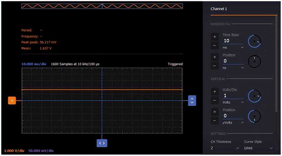Click vertical Position plus button

214,112
